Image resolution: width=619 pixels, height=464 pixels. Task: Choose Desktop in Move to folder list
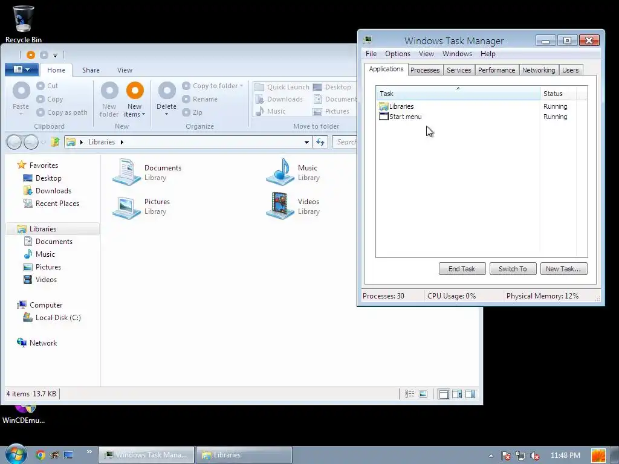pyautogui.click(x=332, y=87)
